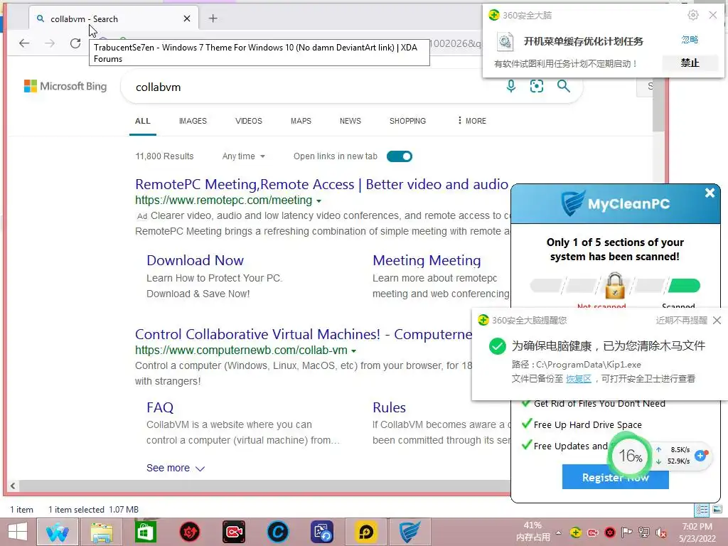Close the collabvm - Search tab
The height and width of the screenshot is (546, 728).
(x=187, y=18)
